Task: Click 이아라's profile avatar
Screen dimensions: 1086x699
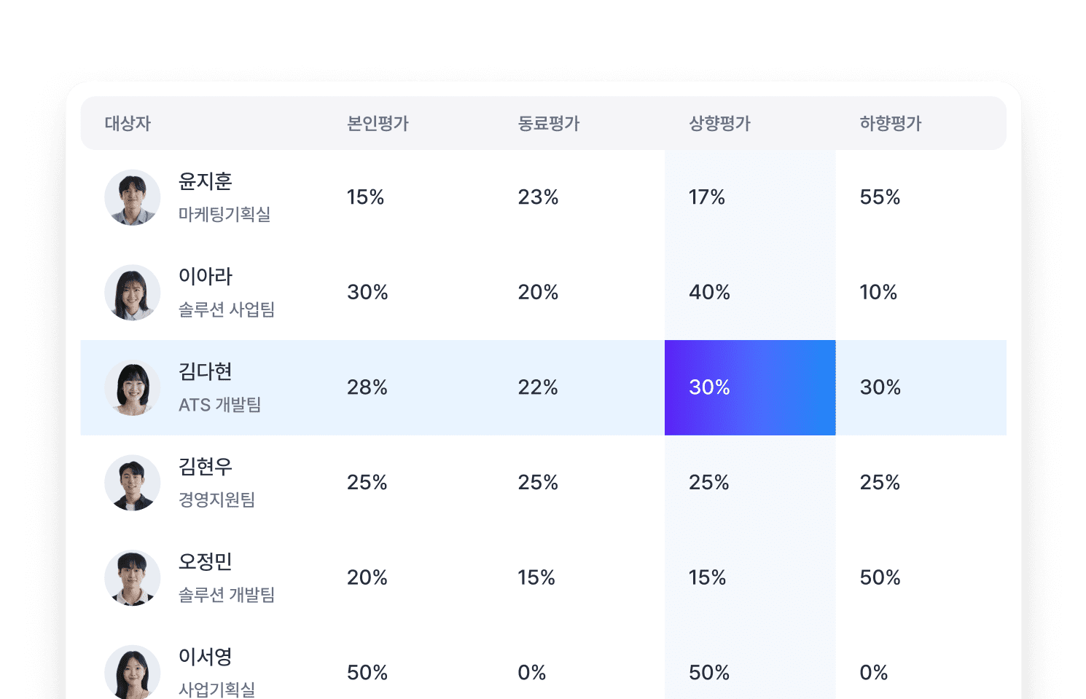Action: 133,293
